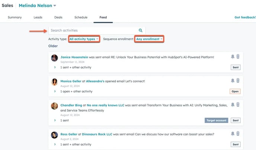256x150 pixels.
Task: Click Sent badge on Janice Hosenstein card
Action: coord(236,67)
